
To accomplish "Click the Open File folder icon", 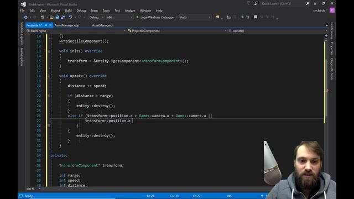I will pos(51,17).
